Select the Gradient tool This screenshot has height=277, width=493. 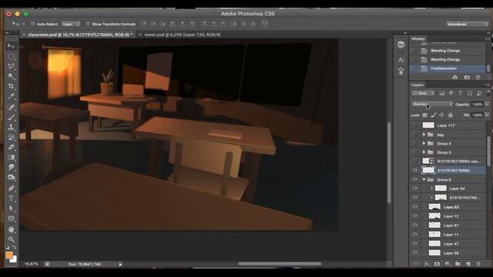pyautogui.click(x=11, y=157)
